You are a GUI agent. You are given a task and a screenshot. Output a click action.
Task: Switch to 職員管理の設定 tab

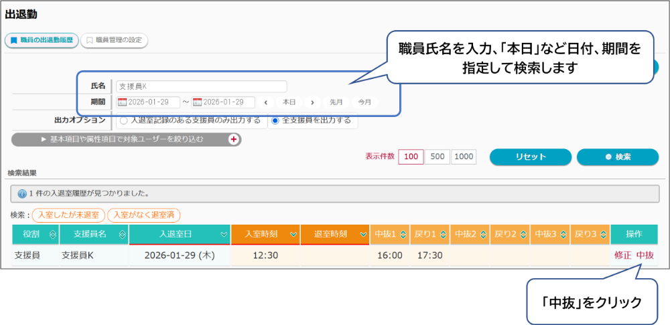coord(115,40)
